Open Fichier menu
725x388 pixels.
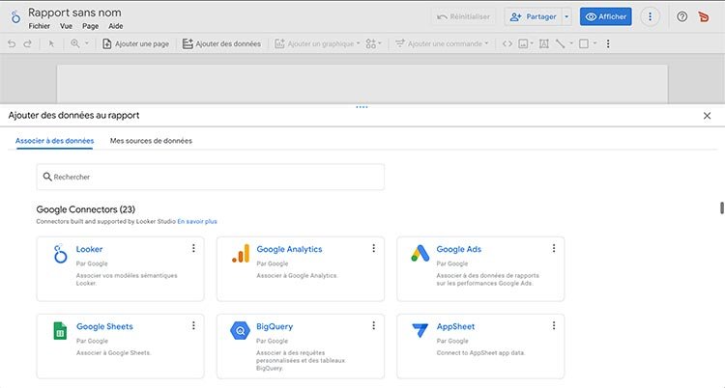click(x=40, y=26)
